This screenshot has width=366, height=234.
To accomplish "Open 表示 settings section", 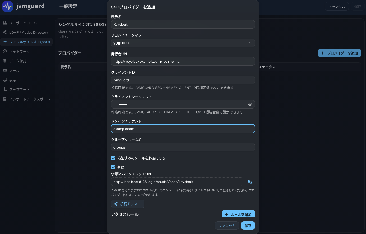I will pyautogui.click(x=26, y=80).
